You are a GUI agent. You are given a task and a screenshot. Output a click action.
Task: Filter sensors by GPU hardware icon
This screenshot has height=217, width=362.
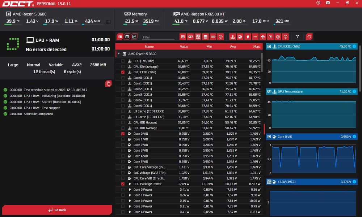[x=190, y=36]
